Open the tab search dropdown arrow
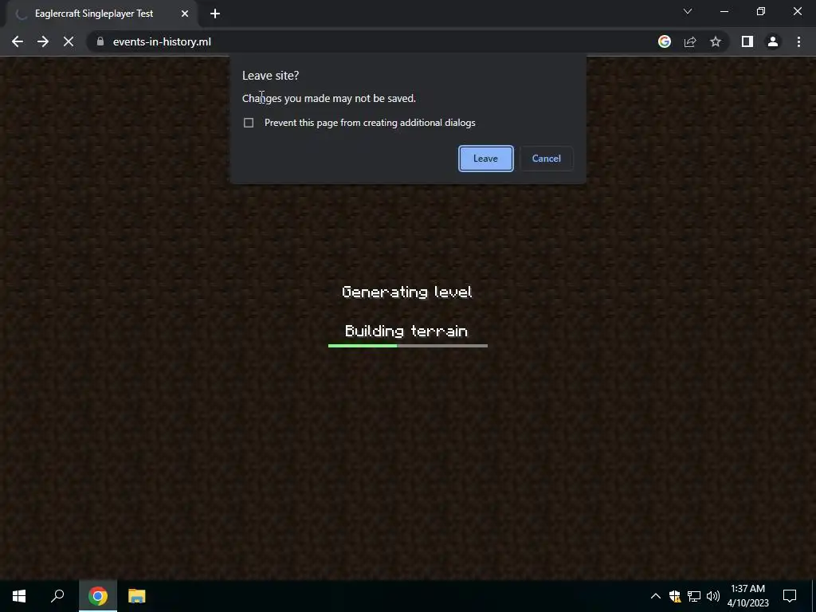 (688, 11)
